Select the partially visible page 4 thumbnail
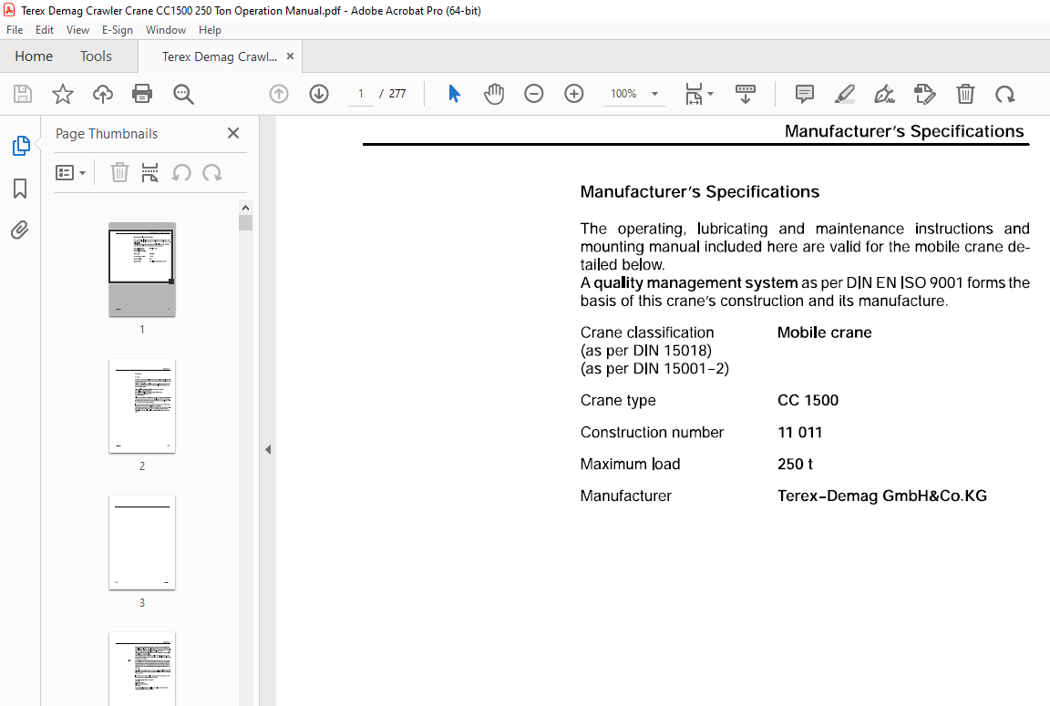The height and width of the screenshot is (706, 1050). [142, 669]
